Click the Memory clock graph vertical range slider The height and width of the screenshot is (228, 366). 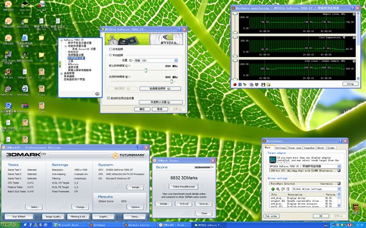pyautogui.click(x=235, y=23)
